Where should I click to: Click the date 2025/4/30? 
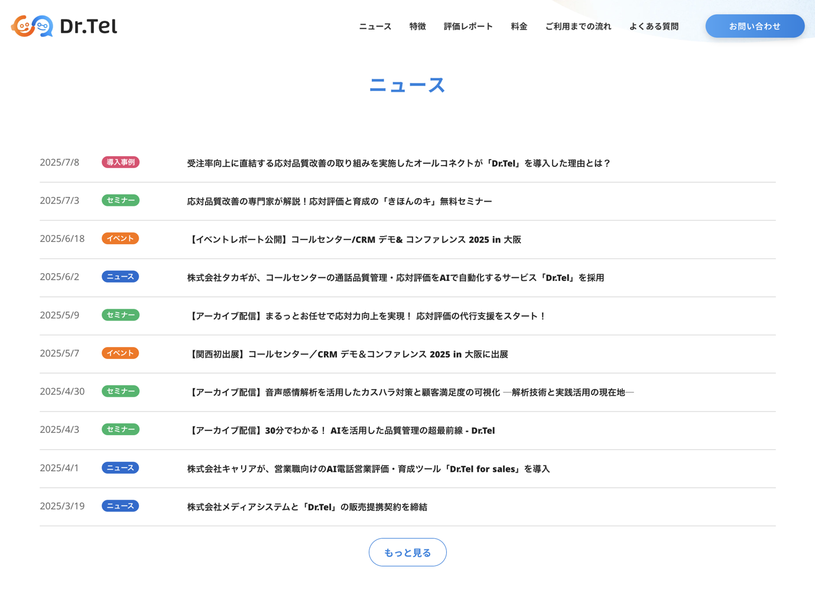[62, 391]
